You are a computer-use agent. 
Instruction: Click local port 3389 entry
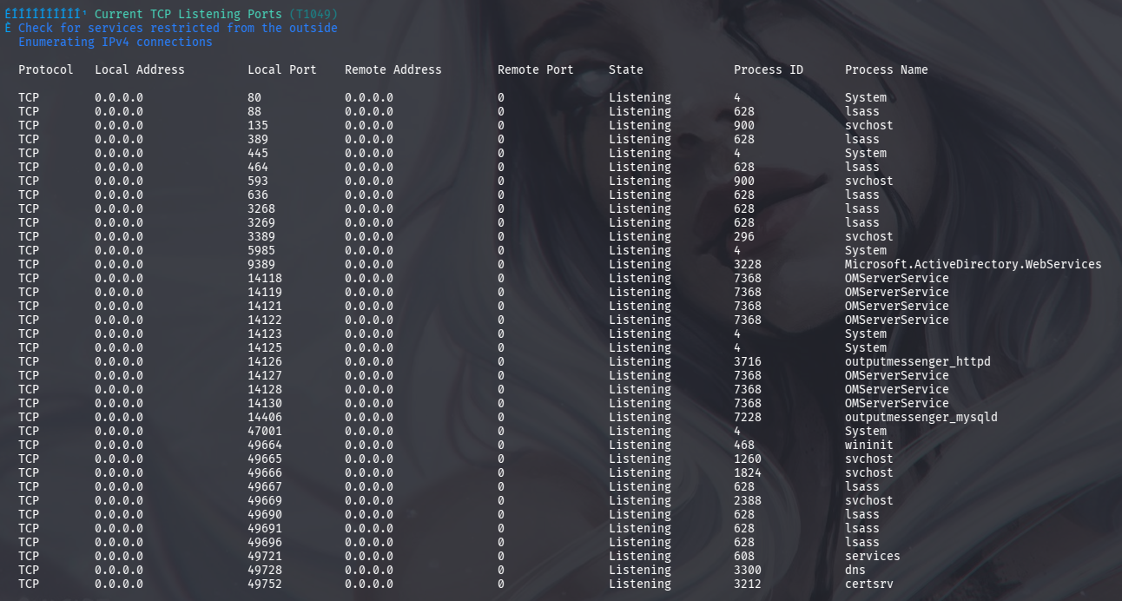(x=261, y=236)
